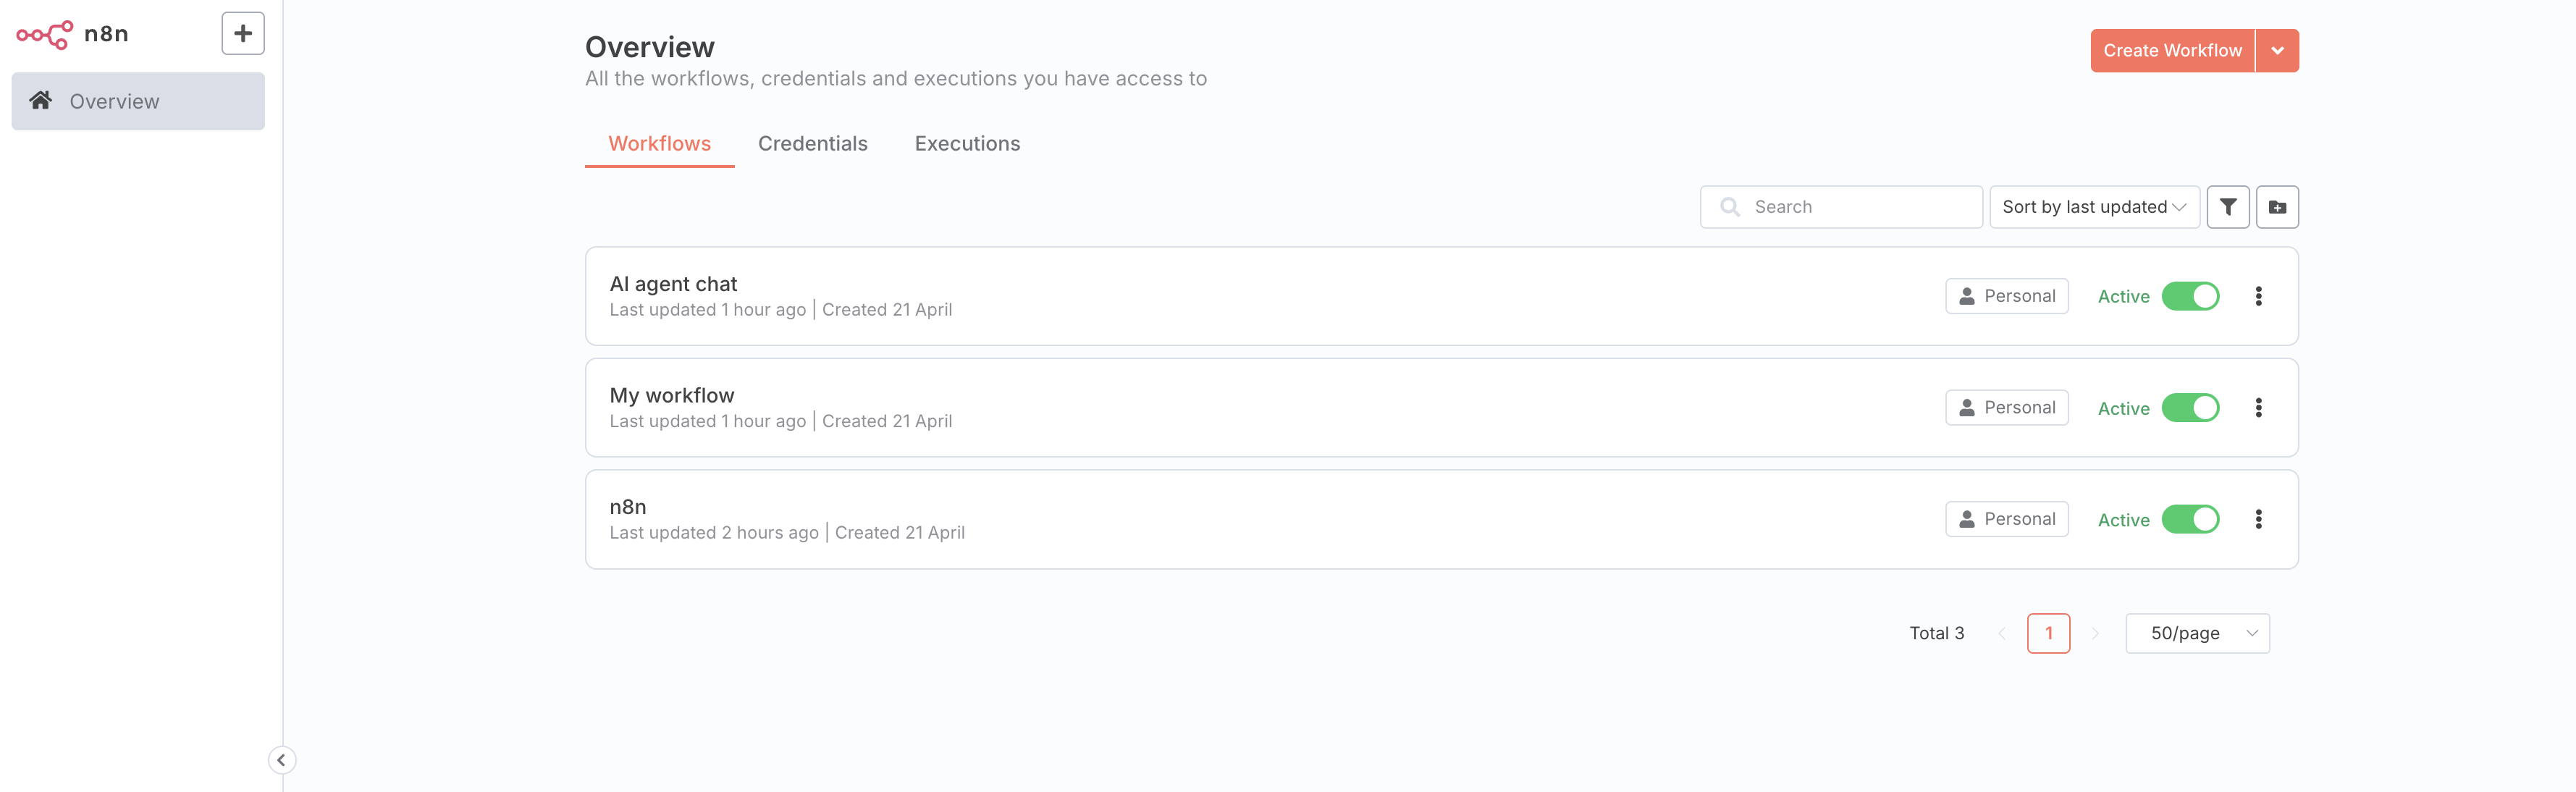Expand the Create Workflow dropdown arrow
The width and height of the screenshot is (2576, 792).
click(2277, 51)
